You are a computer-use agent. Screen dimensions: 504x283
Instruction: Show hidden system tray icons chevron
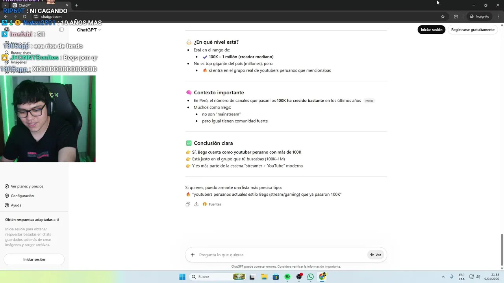tap(443, 277)
